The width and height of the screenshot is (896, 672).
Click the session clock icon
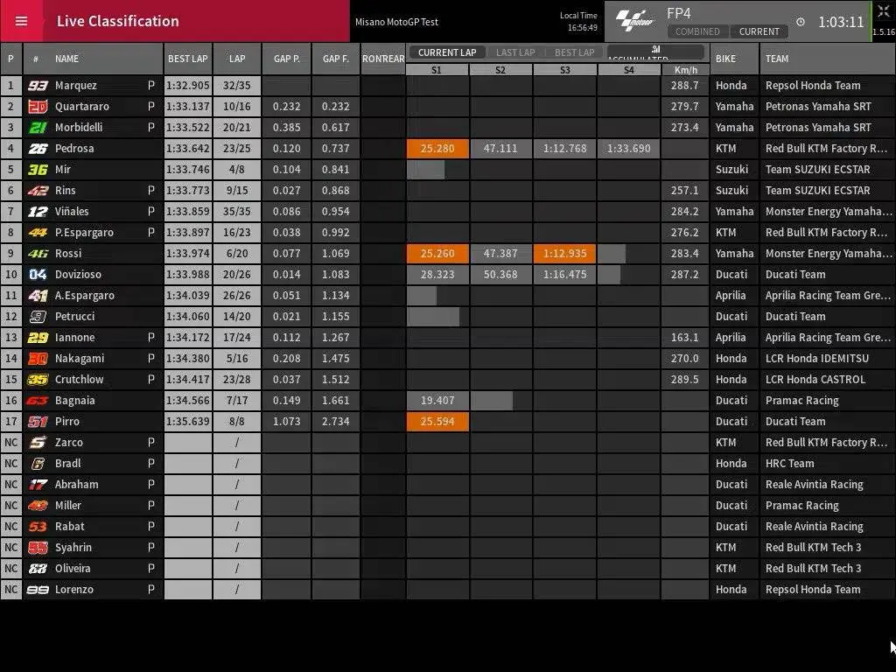pos(801,22)
